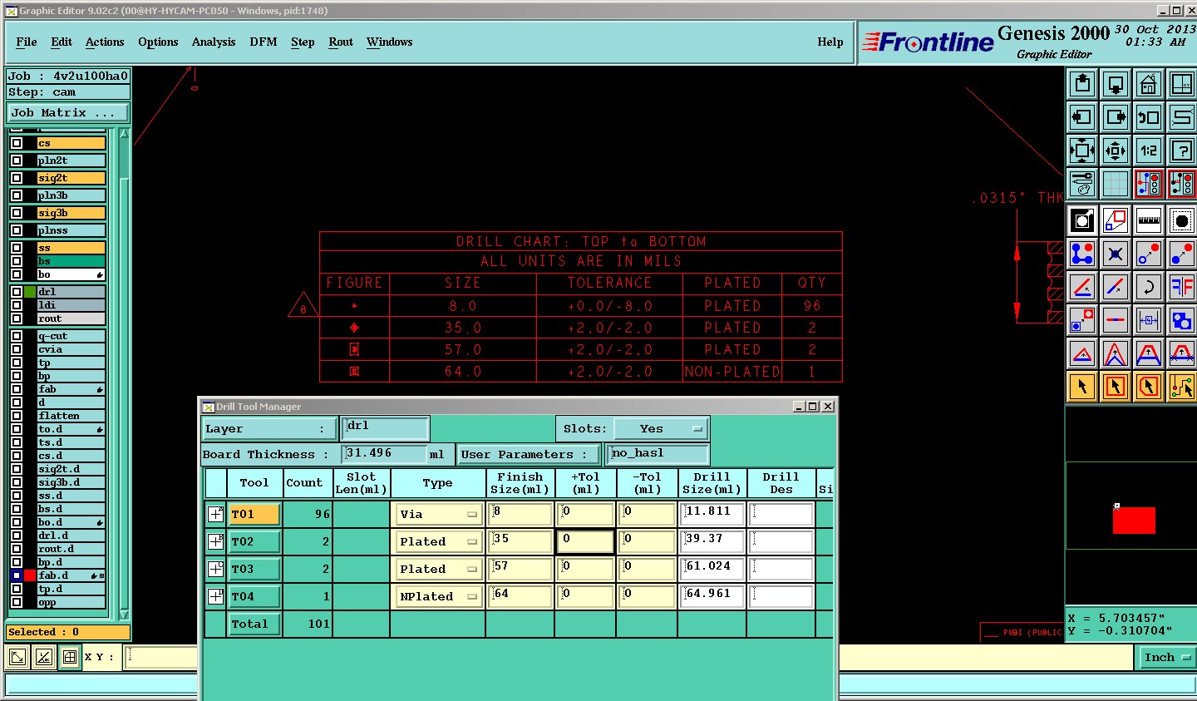Click the layer list vertical scrollbar
Image resolution: width=1197 pixels, height=701 pixels.
click(124, 373)
